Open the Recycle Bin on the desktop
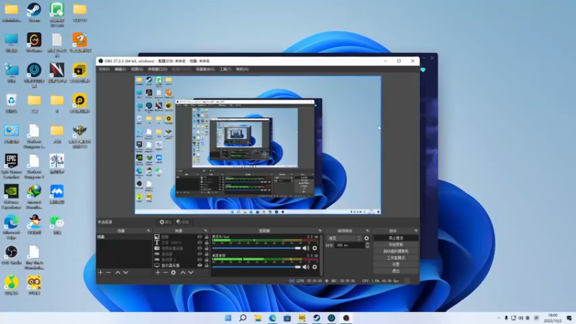This screenshot has height=324, width=576. (12, 103)
